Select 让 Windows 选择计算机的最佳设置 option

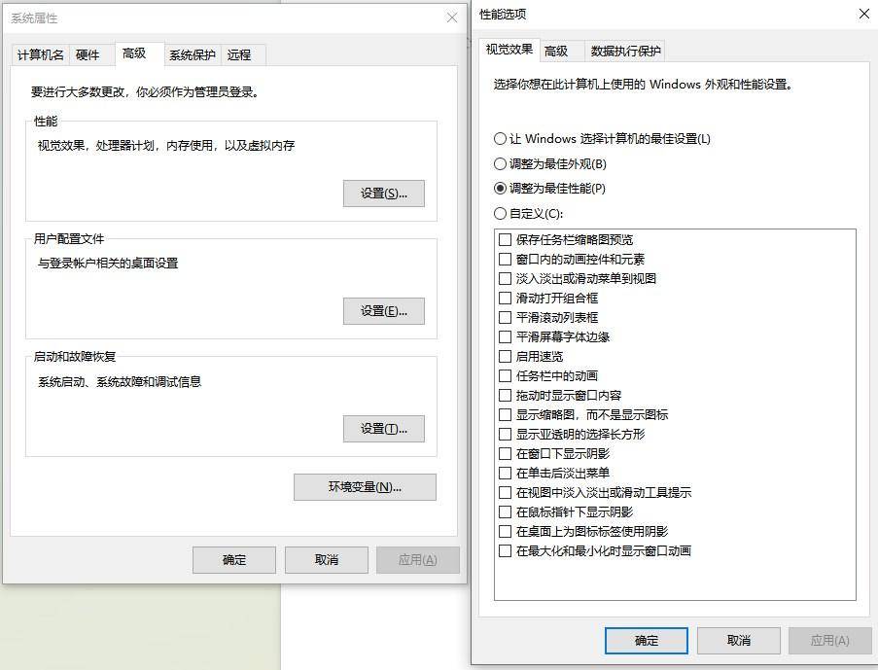click(602, 138)
